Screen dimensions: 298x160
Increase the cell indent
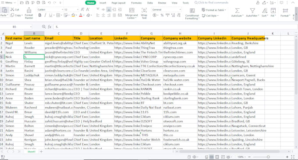click(120, 10)
